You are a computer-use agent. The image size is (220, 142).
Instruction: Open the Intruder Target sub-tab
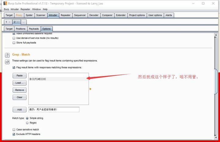(9, 29)
